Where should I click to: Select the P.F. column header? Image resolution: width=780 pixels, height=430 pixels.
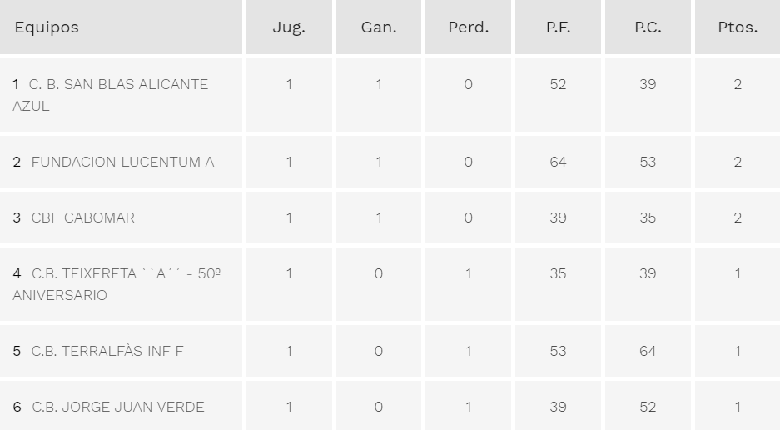coord(558,27)
